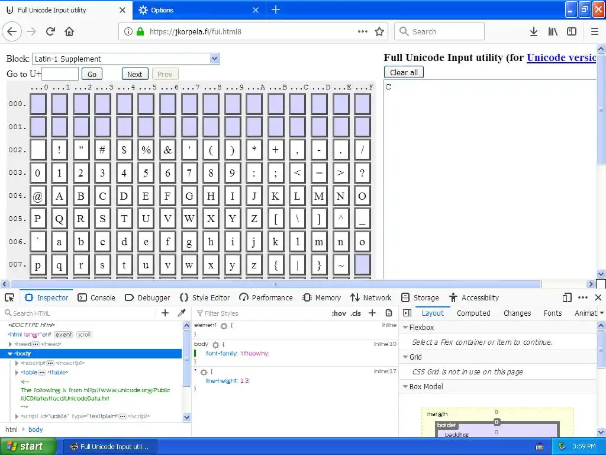This screenshot has height=455, width=606.
Task: Toggle the sidebar icon in toolbar
Action: click(x=572, y=31)
